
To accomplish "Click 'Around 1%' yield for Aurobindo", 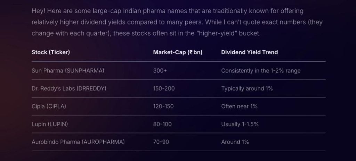I will click(235, 142).
